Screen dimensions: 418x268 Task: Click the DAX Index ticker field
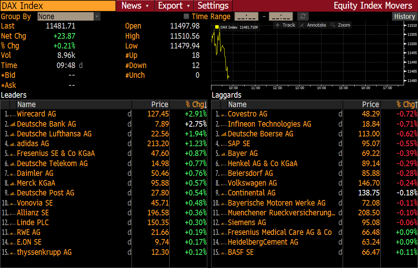pos(58,6)
